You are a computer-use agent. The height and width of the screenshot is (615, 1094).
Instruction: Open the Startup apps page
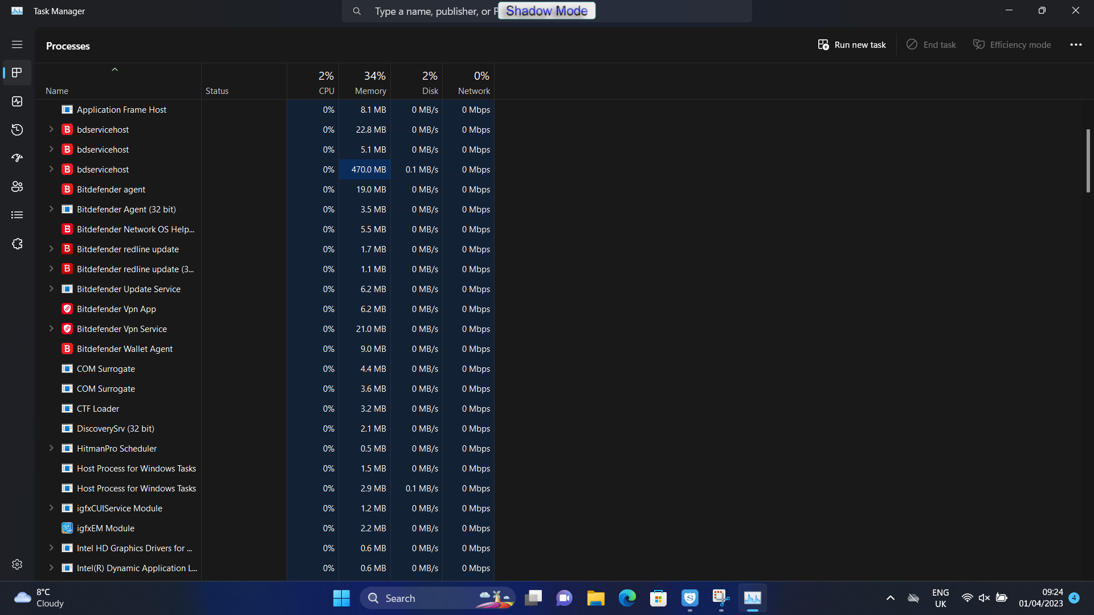pyautogui.click(x=17, y=158)
